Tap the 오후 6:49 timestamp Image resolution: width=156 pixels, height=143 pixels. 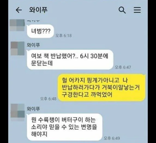tap(112, 138)
